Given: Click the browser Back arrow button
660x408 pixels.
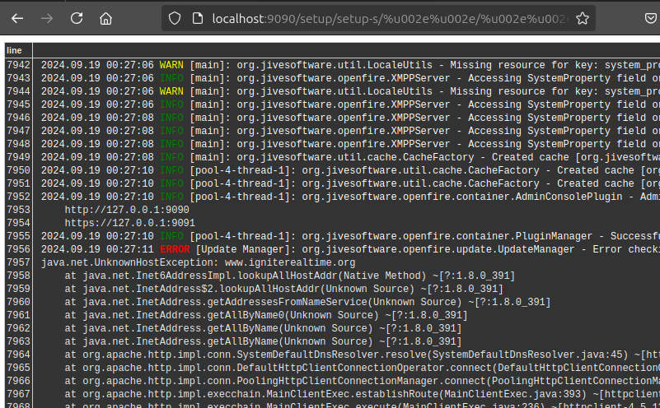Looking at the screenshot, I should click(17, 18).
